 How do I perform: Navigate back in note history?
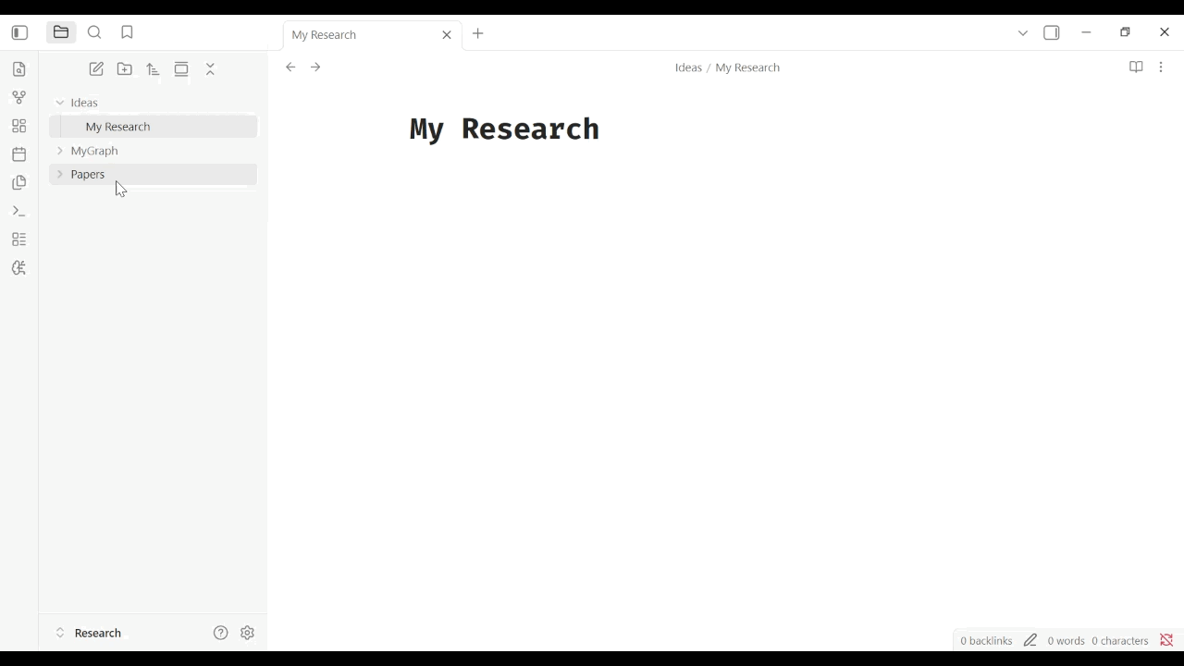tap(290, 68)
